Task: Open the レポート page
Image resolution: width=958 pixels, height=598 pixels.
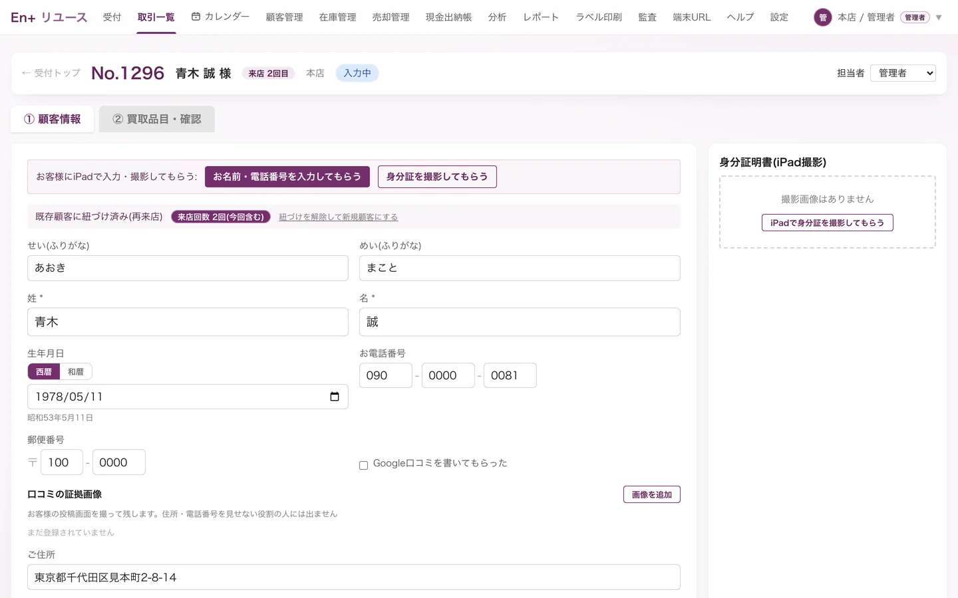Action: pos(541,17)
